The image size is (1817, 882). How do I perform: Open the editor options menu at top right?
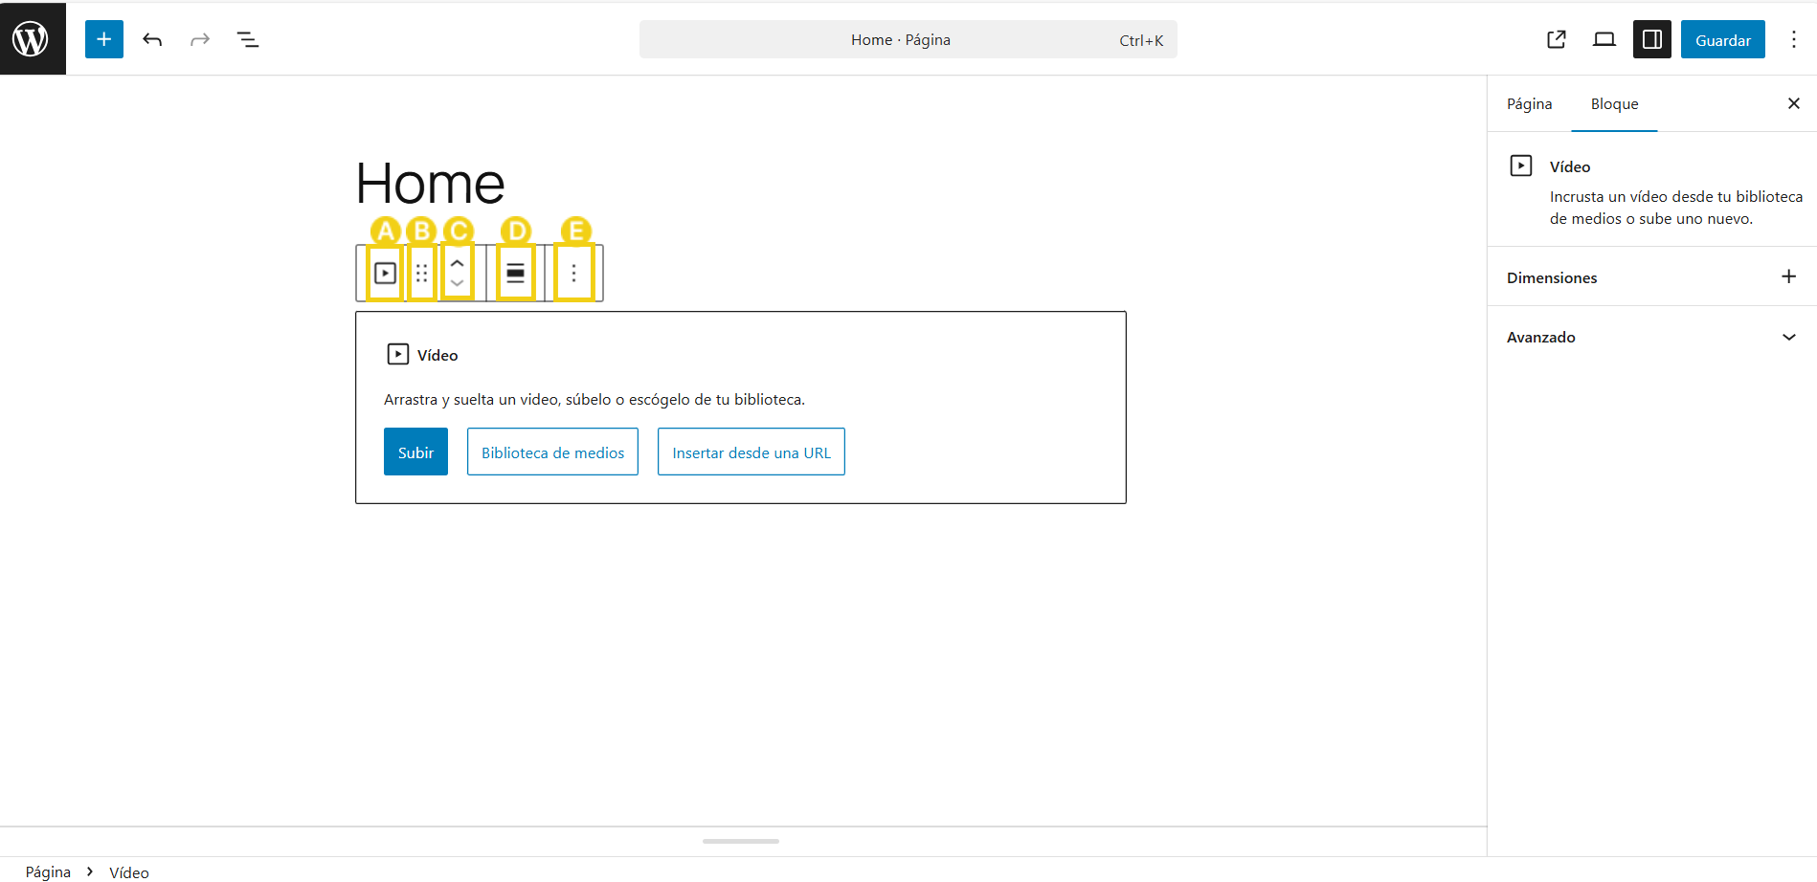coord(1794,39)
